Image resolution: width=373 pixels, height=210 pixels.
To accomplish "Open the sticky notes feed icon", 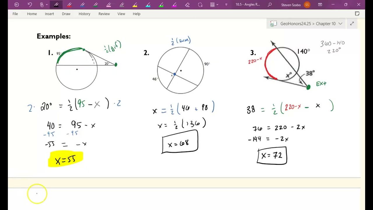I will 357,14.
